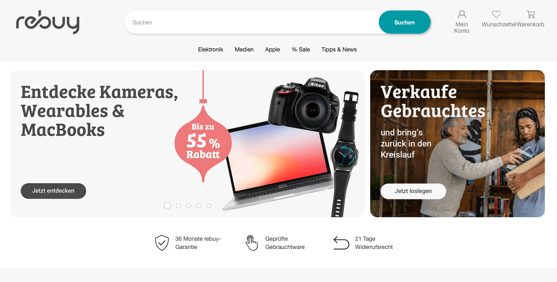The width and height of the screenshot is (557, 282).
Task: Click the rebuy logo
Action: click(48, 22)
